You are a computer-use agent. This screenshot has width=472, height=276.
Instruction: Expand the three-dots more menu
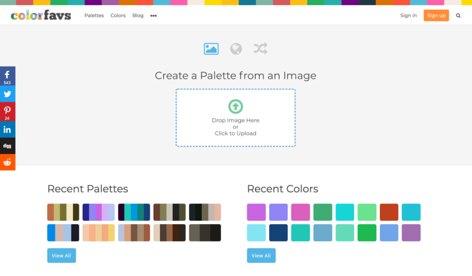tap(153, 16)
